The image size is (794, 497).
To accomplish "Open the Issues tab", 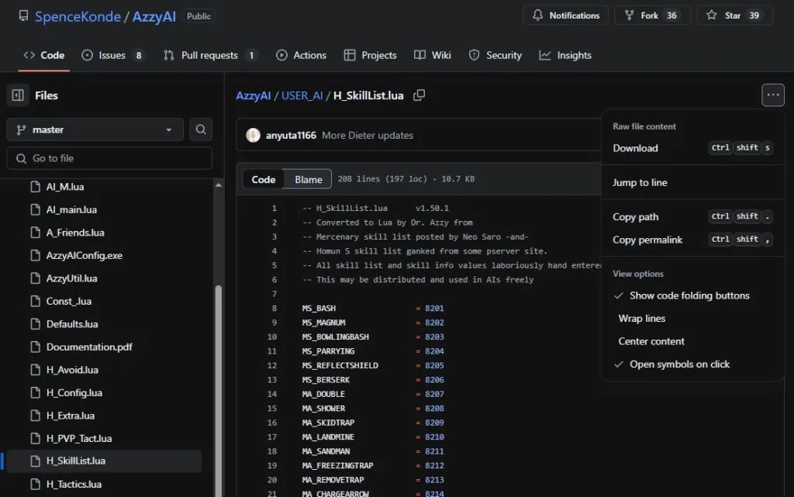I will click(113, 55).
